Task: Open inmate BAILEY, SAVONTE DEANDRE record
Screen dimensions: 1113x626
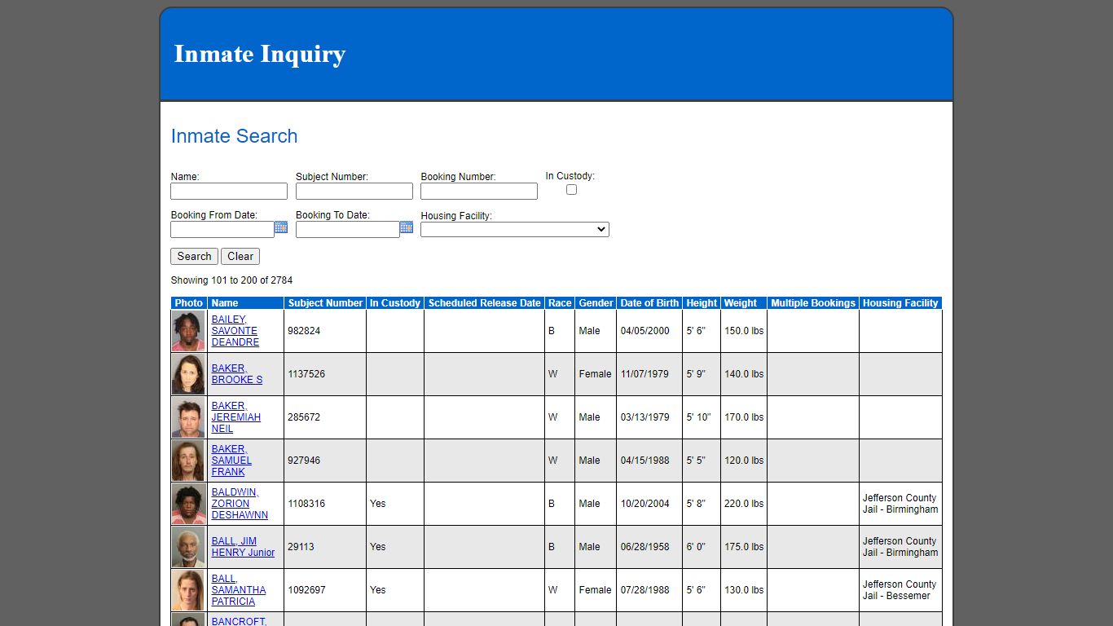Action: coord(235,331)
